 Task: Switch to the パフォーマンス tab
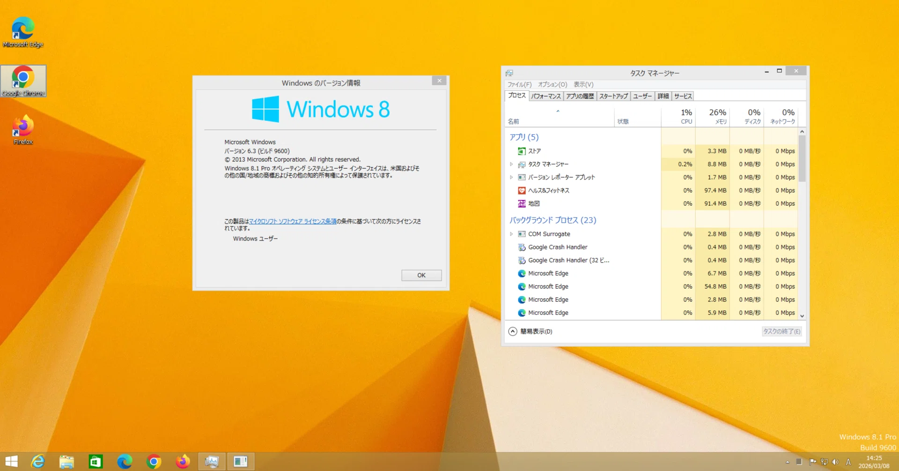[x=546, y=96]
